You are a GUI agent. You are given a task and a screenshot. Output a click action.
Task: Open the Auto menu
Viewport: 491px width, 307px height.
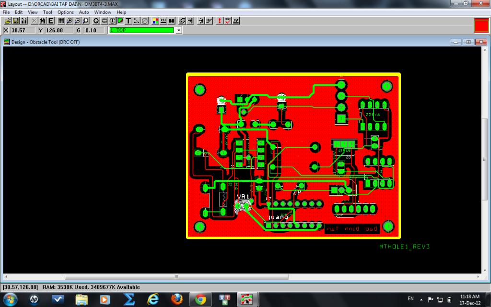click(84, 12)
